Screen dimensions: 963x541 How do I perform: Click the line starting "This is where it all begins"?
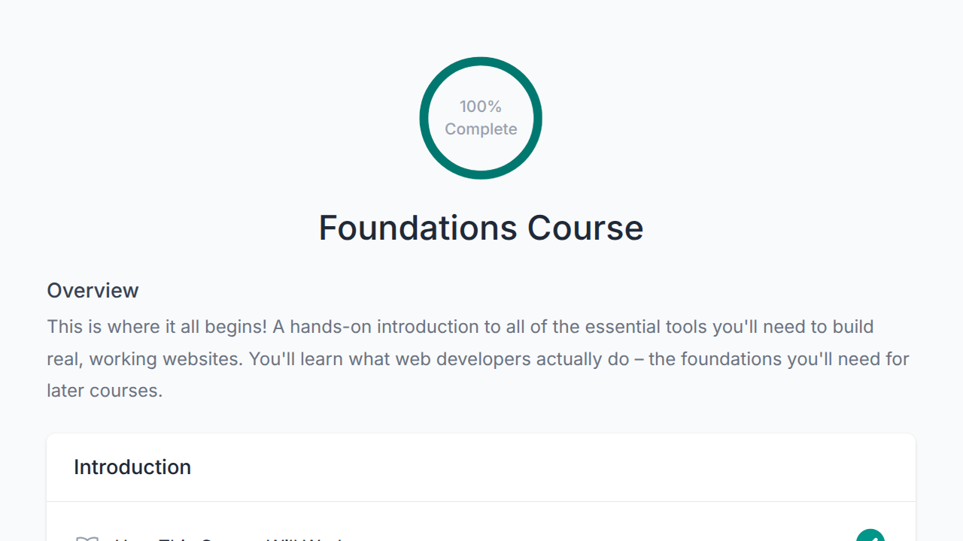pos(460,327)
